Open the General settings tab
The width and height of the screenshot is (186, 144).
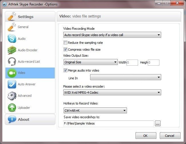[30, 27]
